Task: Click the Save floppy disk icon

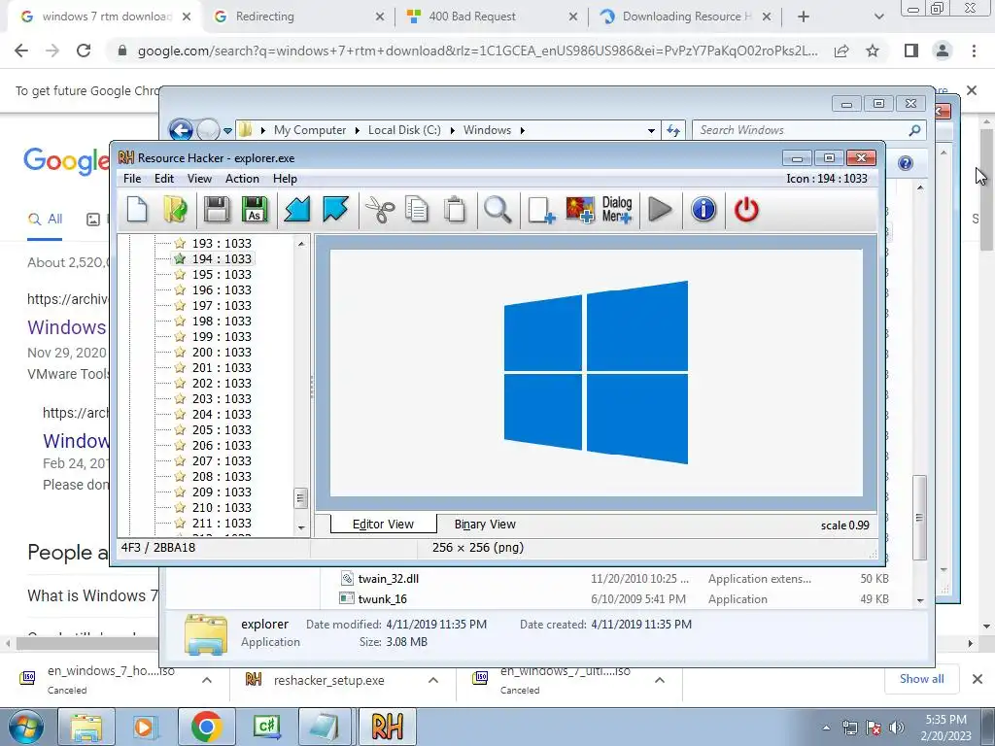Action: (217, 210)
